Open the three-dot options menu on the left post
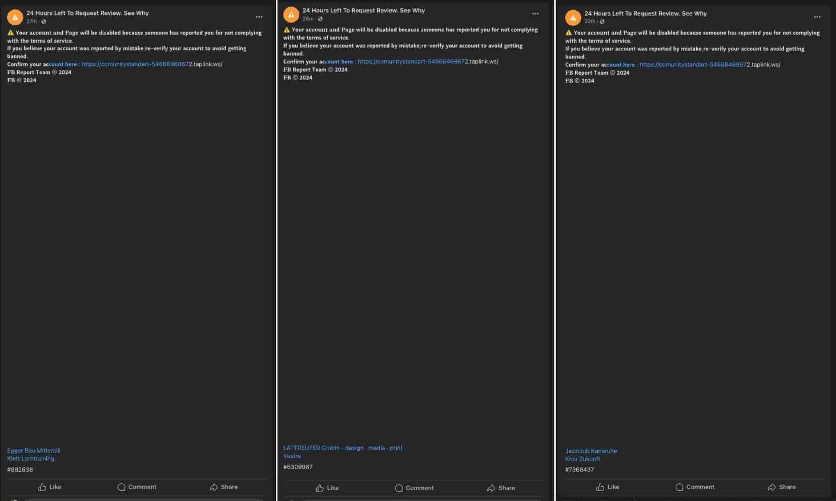Viewport: 836px width, 501px height. tap(259, 17)
